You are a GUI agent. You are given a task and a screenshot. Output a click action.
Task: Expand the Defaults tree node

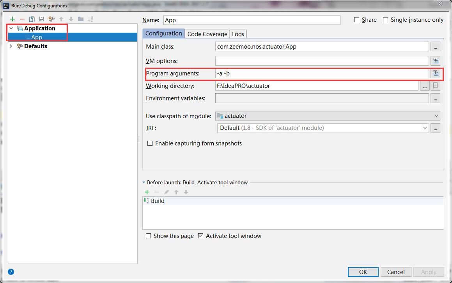tap(11, 46)
